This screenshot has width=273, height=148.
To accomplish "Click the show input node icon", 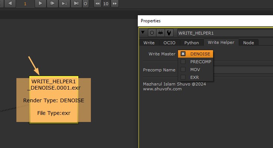I will point(161,33).
